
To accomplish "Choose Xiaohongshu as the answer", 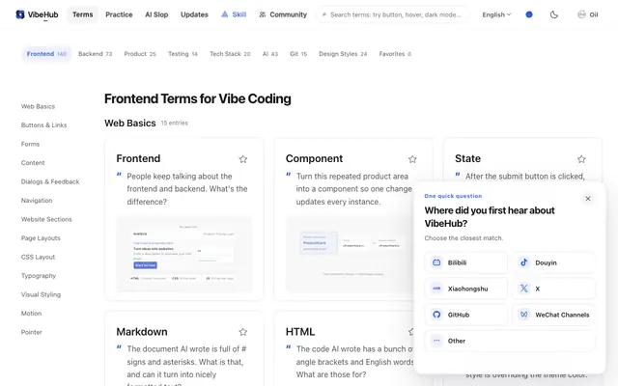I will click(465, 289).
